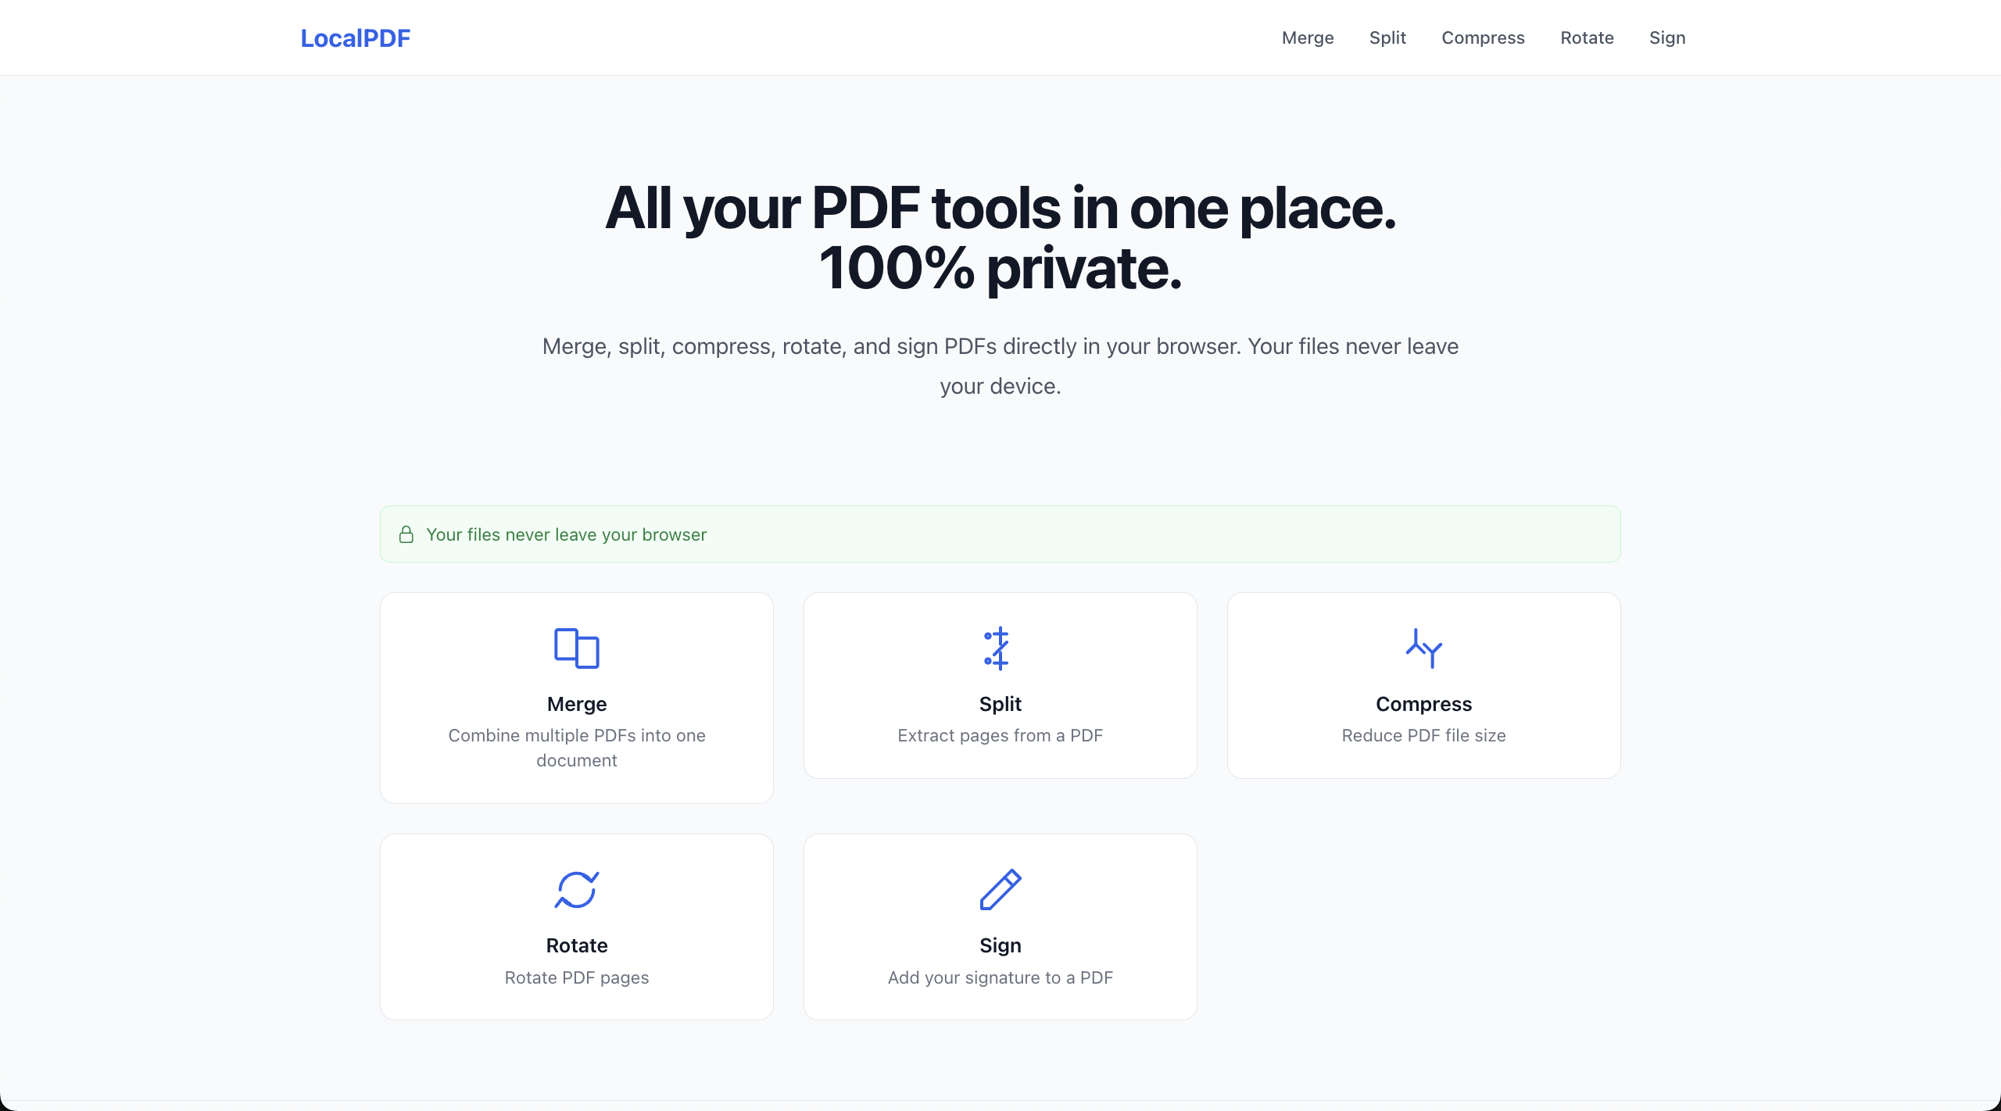Open the LocalPDF logo
This screenshot has height=1111, width=2001.
tap(355, 38)
